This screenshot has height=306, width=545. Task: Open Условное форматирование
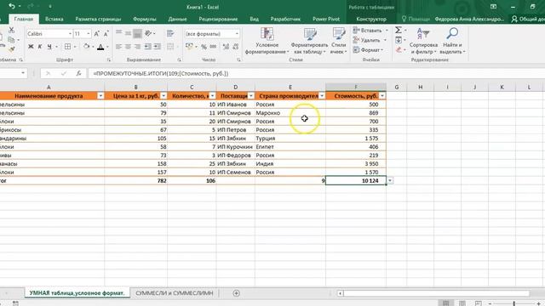pos(267,41)
